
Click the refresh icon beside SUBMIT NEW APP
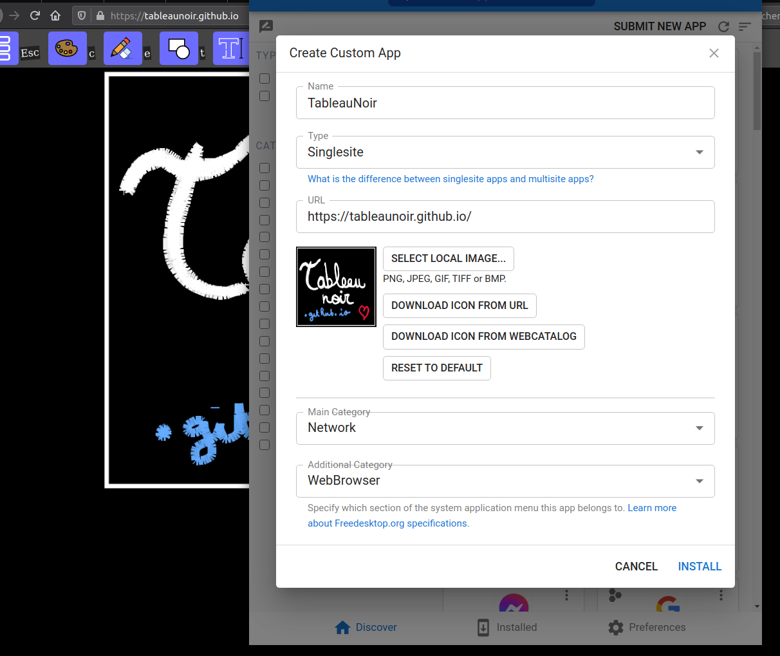[723, 26]
